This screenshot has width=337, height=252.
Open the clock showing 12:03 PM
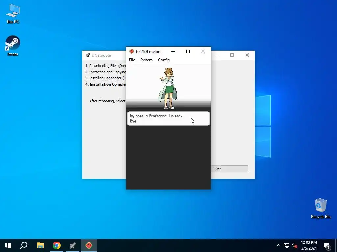pyautogui.click(x=309, y=245)
